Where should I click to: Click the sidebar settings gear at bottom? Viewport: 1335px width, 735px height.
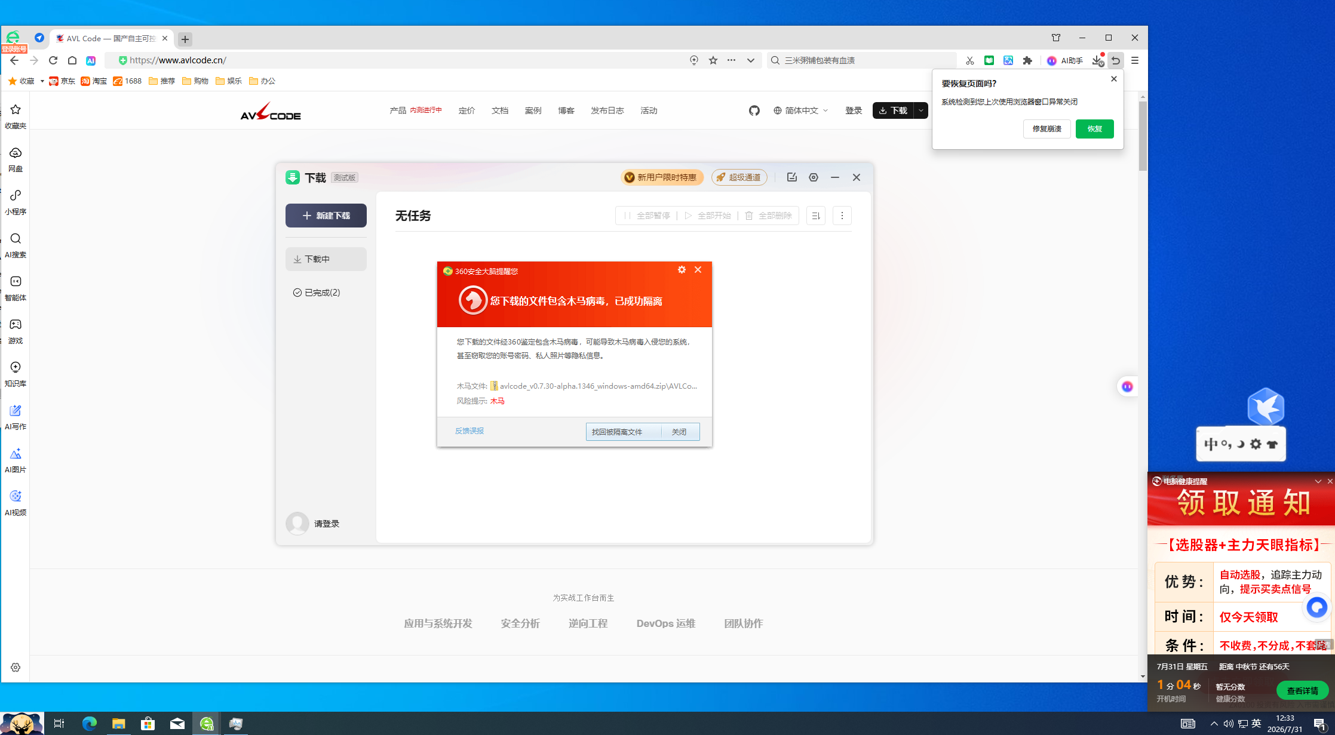point(16,668)
